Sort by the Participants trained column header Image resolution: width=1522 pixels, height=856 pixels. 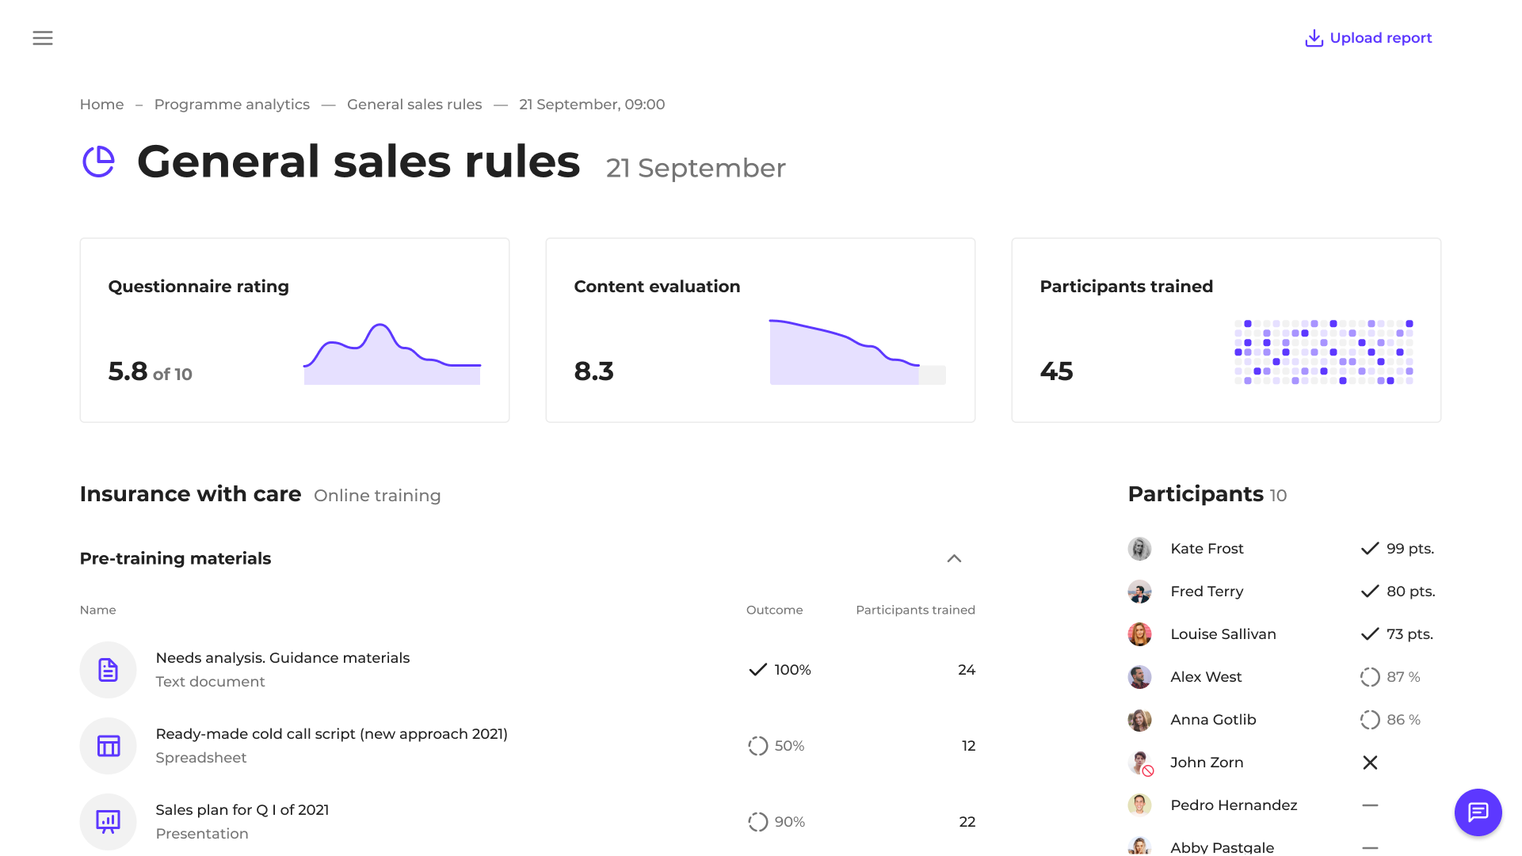pyautogui.click(x=915, y=610)
